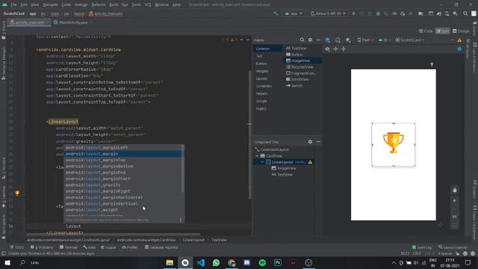The height and width of the screenshot is (269, 478).
Task: Click the Make Project hammer icon
Action: point(276,13)
